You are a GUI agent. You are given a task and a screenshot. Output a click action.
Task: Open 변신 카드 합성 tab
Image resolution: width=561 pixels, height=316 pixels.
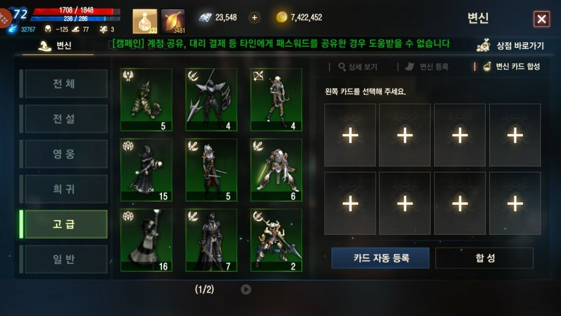pos(512,67)
